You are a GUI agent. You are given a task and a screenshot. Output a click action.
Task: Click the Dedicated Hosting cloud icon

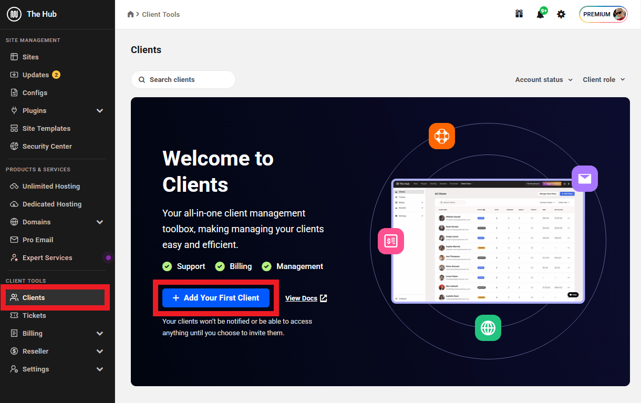(x=14, y=204)
